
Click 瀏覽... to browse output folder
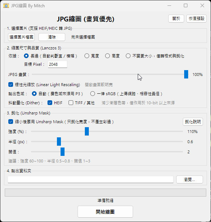pos(190,179)
